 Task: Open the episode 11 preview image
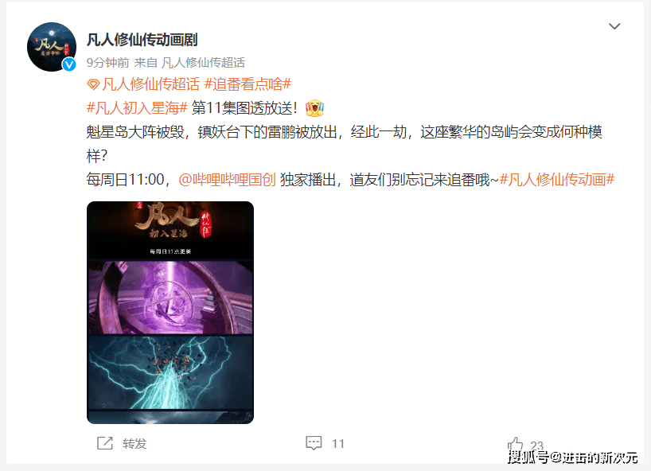click(x=170, y=313)
